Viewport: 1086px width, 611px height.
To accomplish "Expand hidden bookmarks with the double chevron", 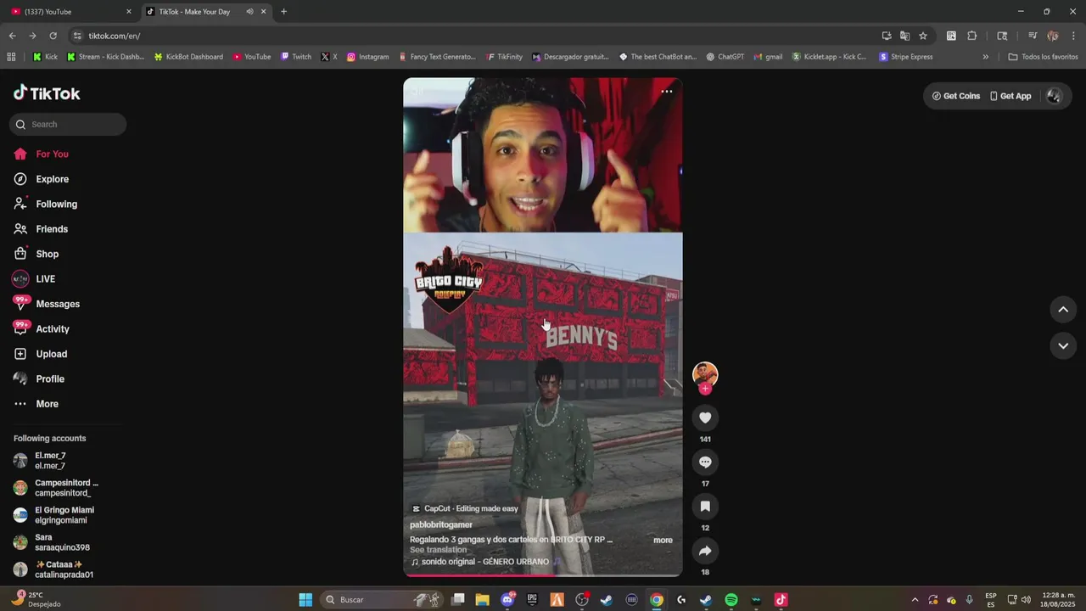I will click(x=986, y=57).
